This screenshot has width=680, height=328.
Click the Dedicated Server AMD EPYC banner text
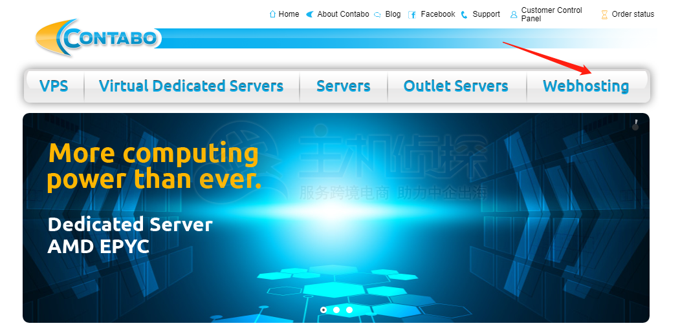point(129,236)
